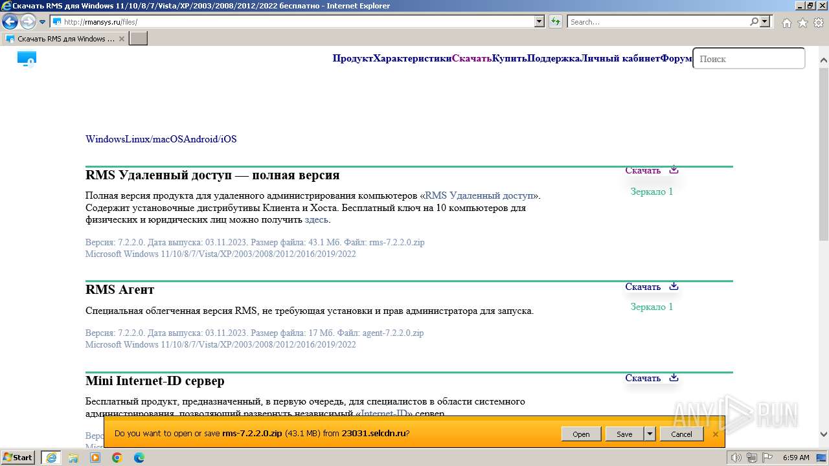
Task: Click the address bar URL field
Action: coord(292,21)
